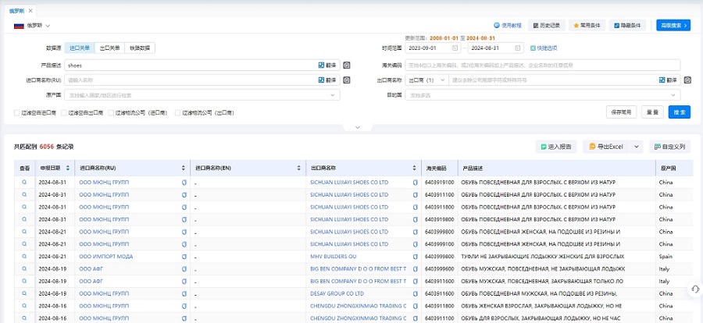Image resolution: width=703 pixels, height=323 pixels.
Task: Select the 铁路数据 data source tab
Action: click(141, 48)
